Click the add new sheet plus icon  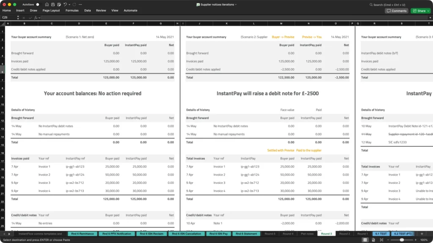coord(421,234)
